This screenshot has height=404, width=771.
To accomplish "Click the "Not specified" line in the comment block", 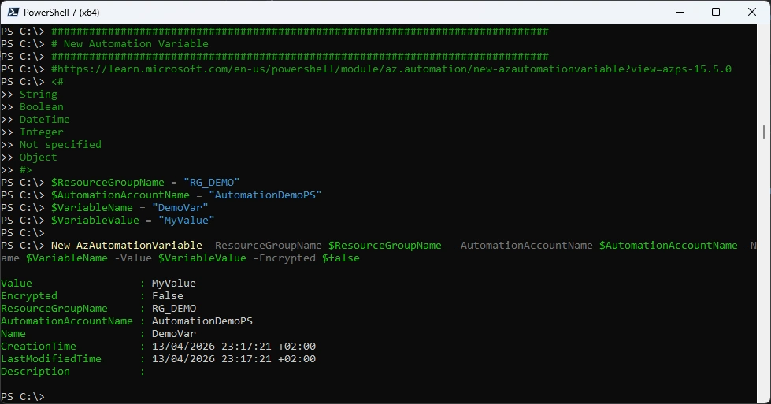I will click(x=60, y=145).
